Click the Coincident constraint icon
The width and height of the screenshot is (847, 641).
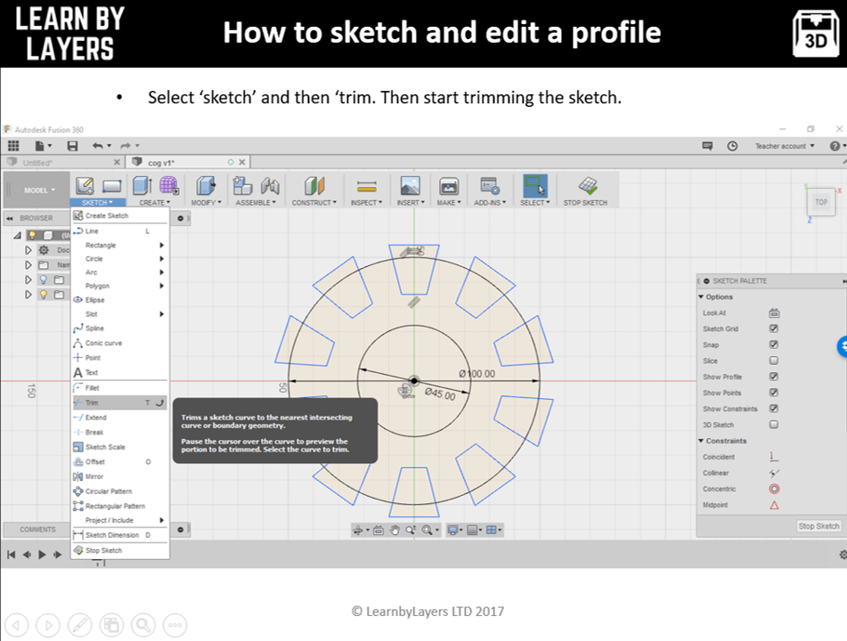[x=774, y=457]
